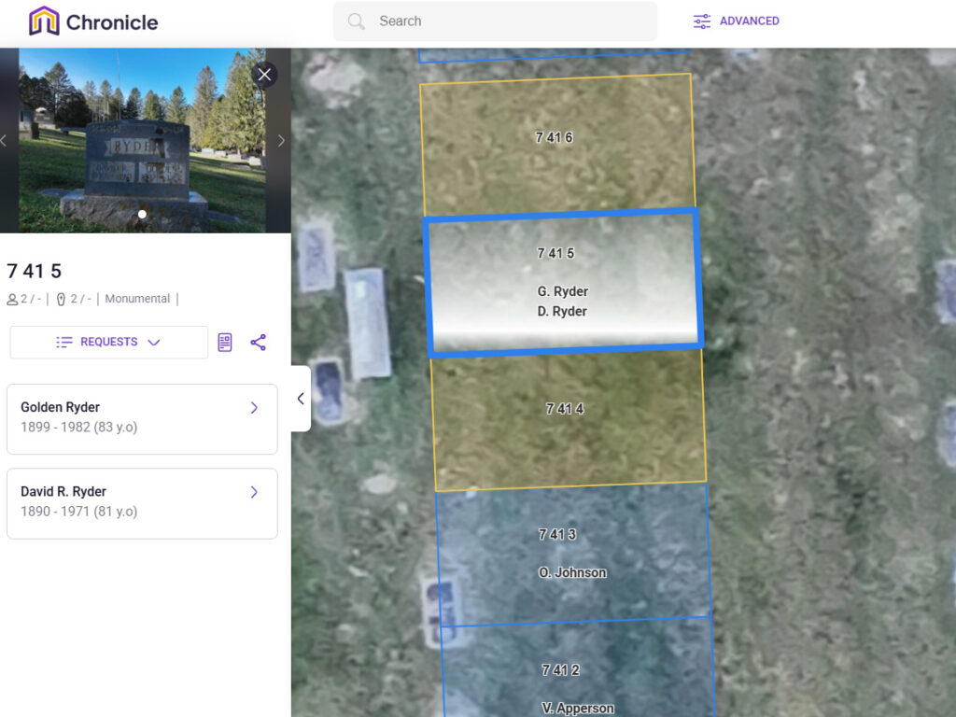Click the Chronicle home logo

pyautogui.click(x=91, y=21)
